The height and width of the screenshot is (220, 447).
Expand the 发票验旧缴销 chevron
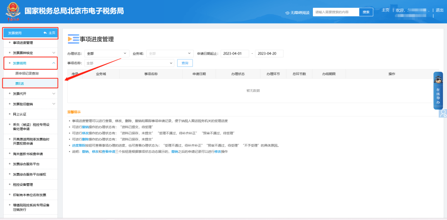point(54,104)
